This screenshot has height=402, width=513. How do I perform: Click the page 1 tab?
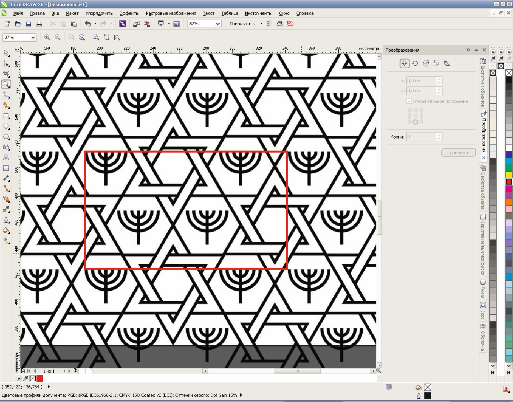pyautogui.click(x=85, y=371)
